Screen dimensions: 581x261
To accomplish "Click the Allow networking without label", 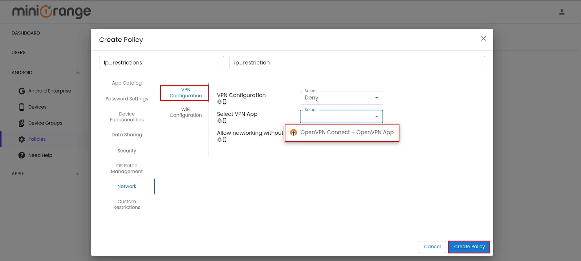I will click(250, 133).
